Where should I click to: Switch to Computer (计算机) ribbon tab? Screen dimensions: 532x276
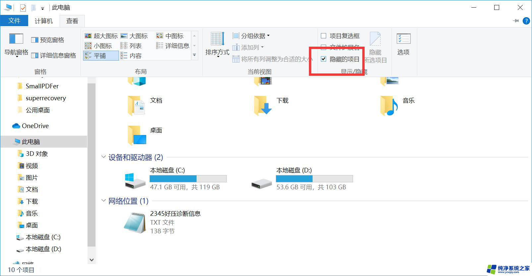click(44, 21)
